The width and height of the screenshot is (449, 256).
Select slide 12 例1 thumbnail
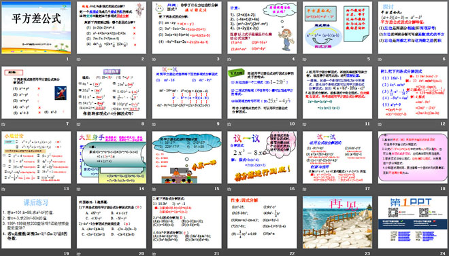(x=413, y=92)
